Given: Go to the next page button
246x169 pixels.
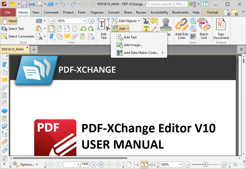Looking at the screenshot, I should [x=93, y=165].
